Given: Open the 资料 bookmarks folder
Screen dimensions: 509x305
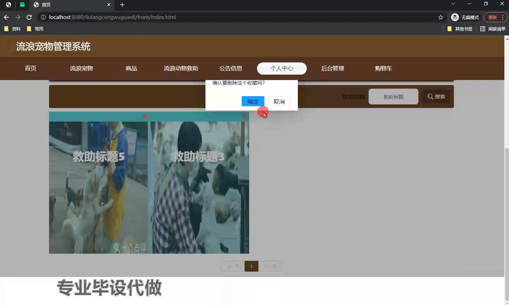Looking at the screenshot, I should [x=12, y=29].
